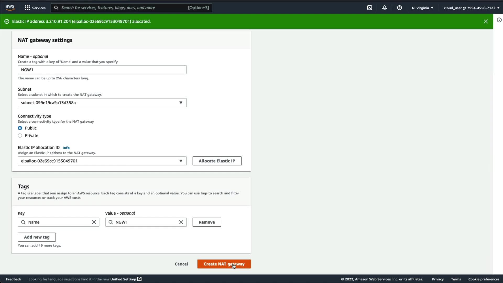Clear the tag Value NGW1 with X
This screenshot has width=503, height=283.
pos(181,222)
